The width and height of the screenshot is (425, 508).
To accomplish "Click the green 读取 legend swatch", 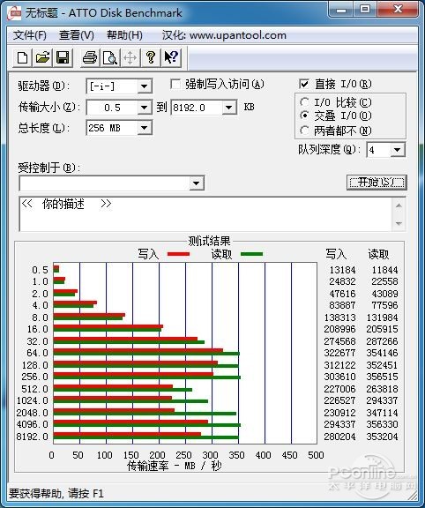I will tap(251, 254).
